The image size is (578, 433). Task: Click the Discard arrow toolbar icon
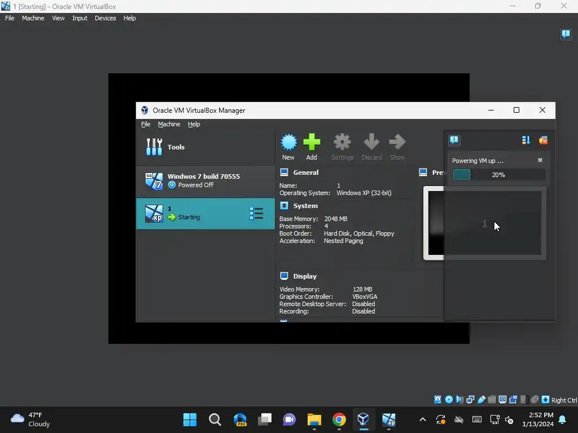point(371,142)
